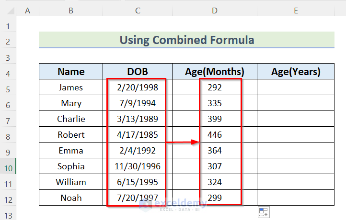The height and width of the screenshot is (220, 346).
Task: Select the date 2/4/1992 cell
Action: (138, 151)
